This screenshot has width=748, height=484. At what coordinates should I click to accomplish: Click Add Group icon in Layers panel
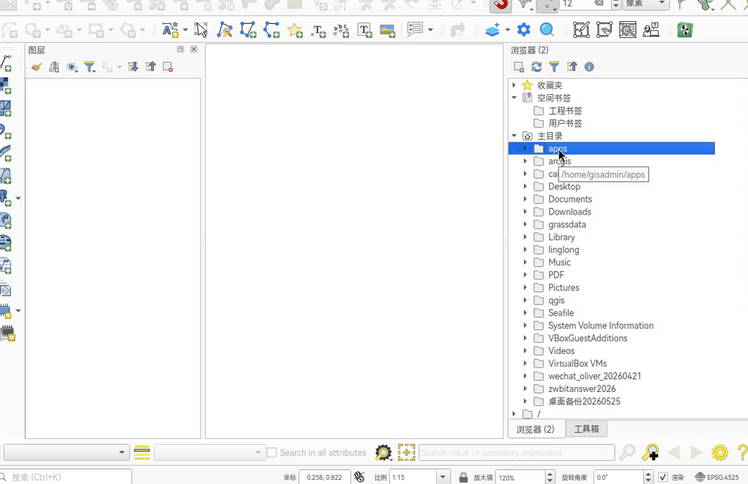[x=54, y=67]
